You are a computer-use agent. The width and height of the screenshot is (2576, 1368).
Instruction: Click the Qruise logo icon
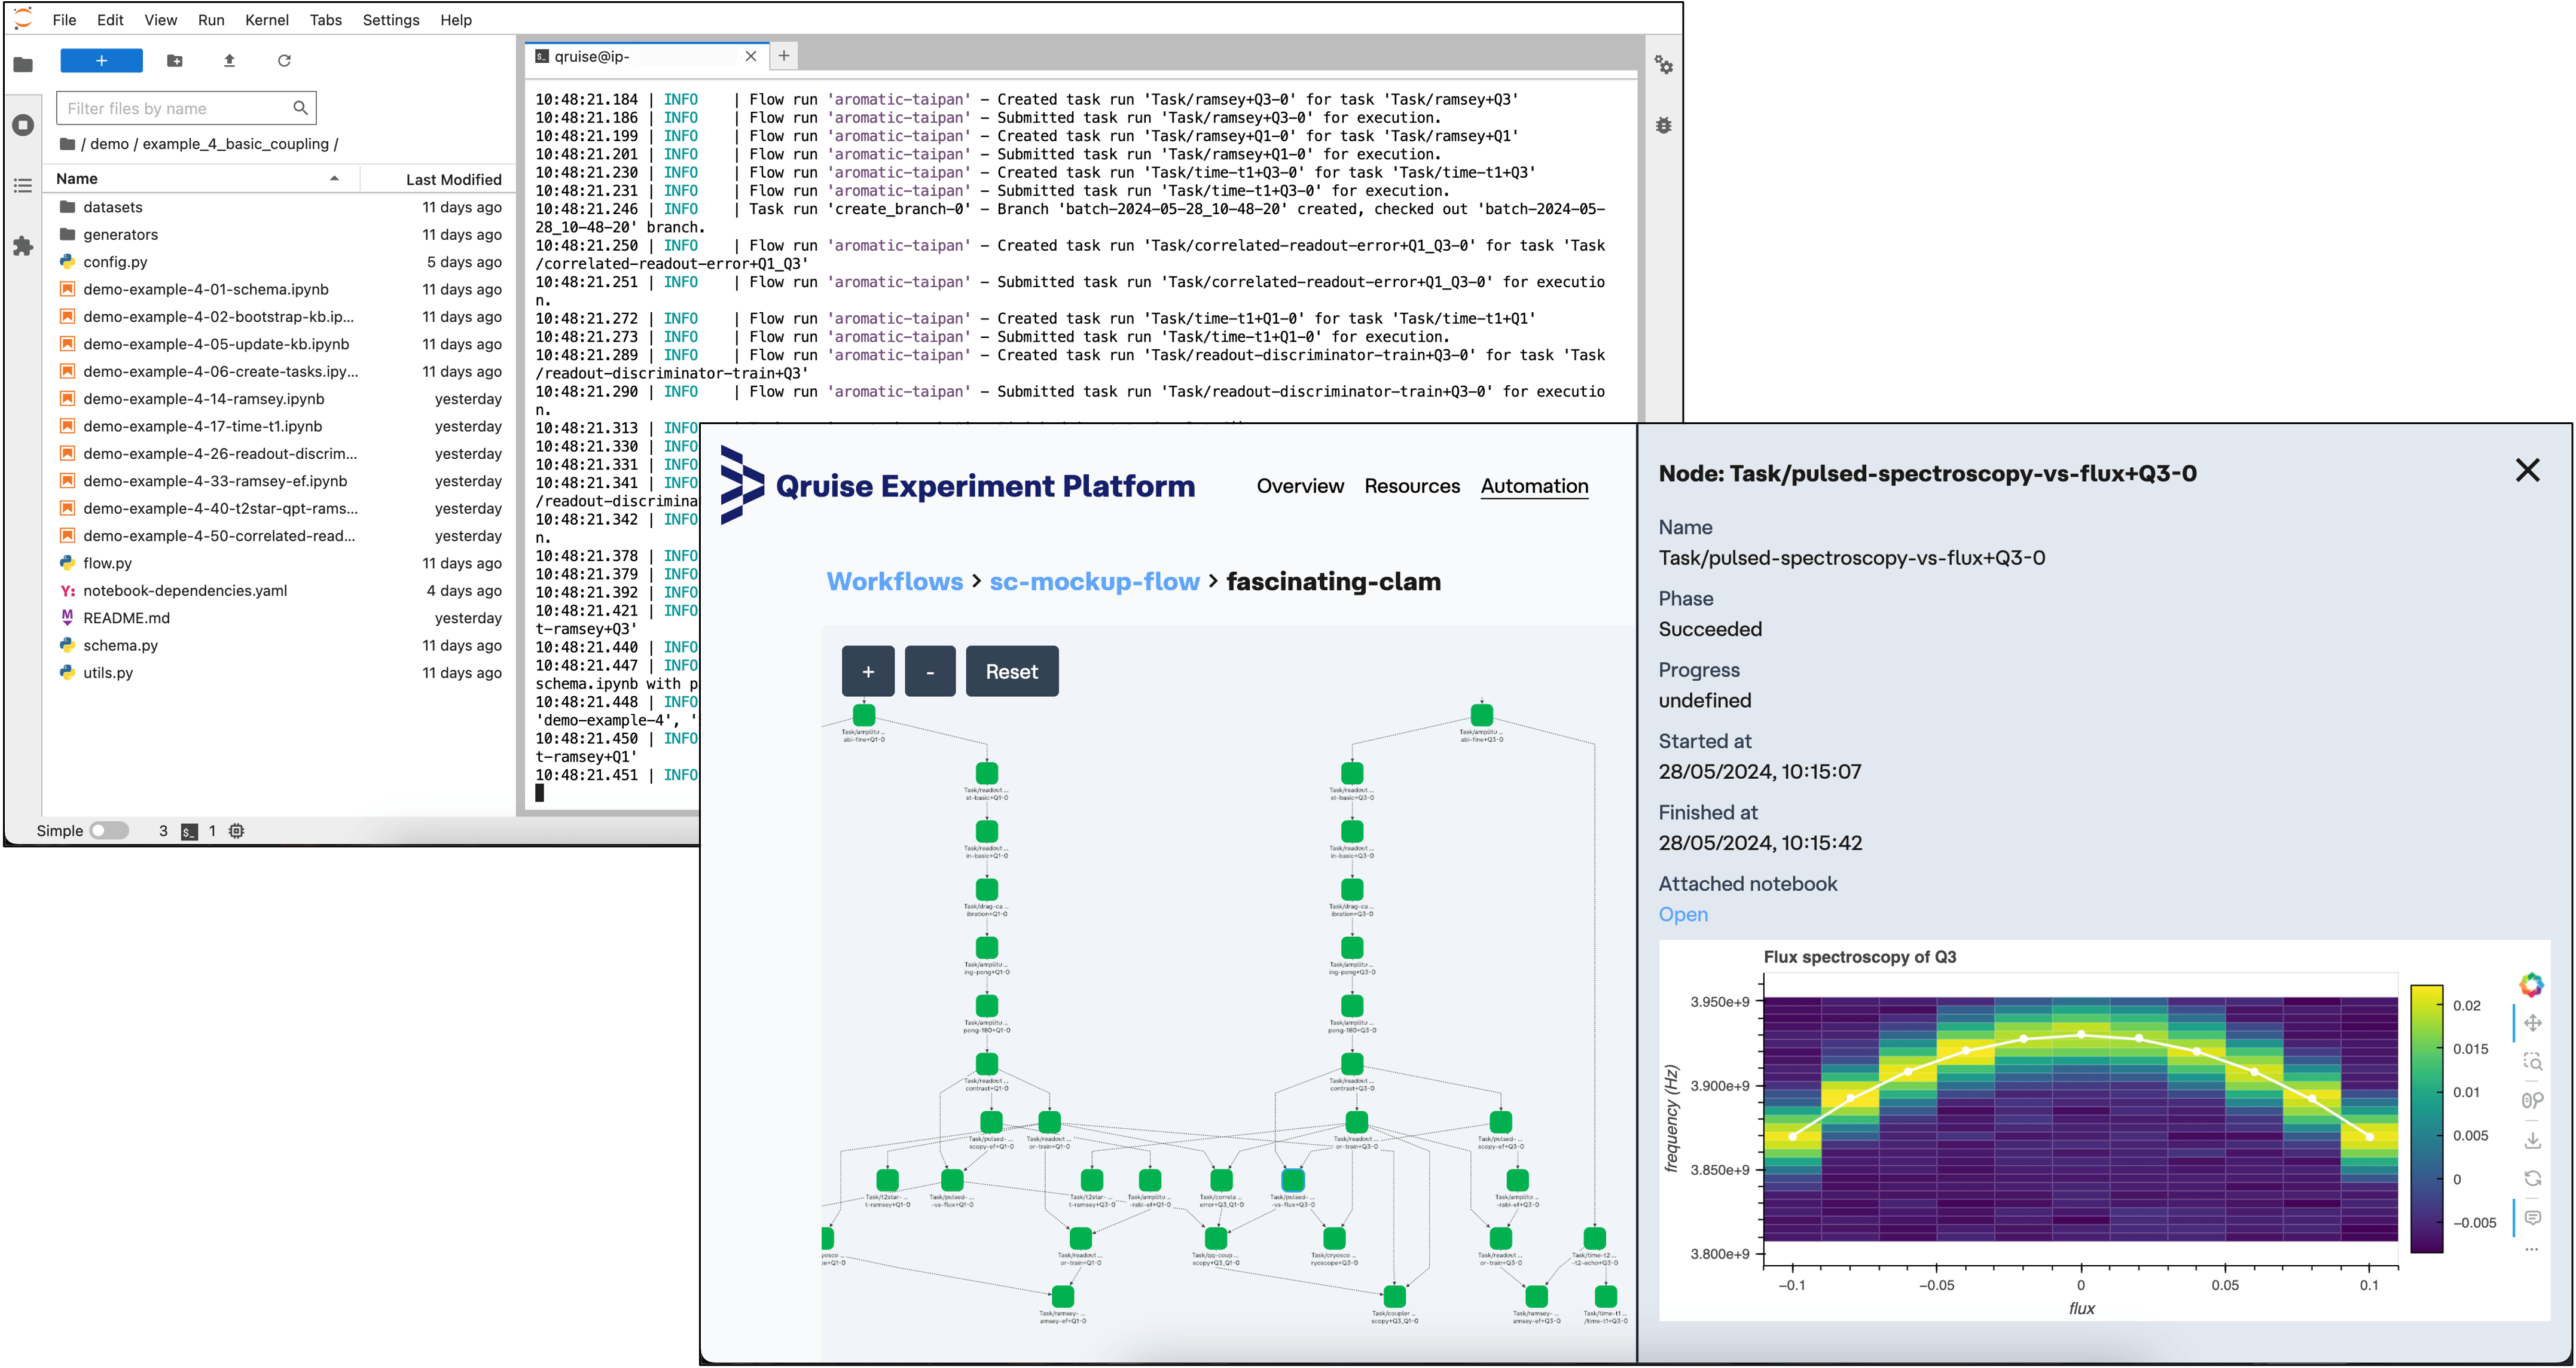pyautogui.click(x=742, y=485)
